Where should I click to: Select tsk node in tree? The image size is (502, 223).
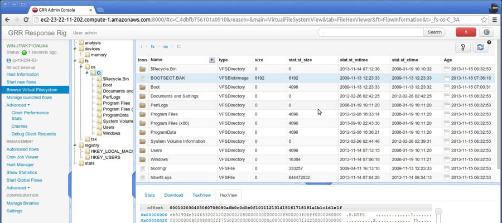[x=94, y=139]
